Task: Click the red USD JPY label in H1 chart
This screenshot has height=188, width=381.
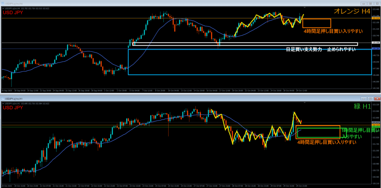Action: (x=13, y=108)
